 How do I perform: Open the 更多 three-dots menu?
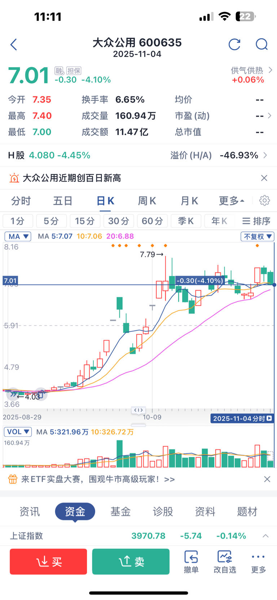tap(258, 562)
